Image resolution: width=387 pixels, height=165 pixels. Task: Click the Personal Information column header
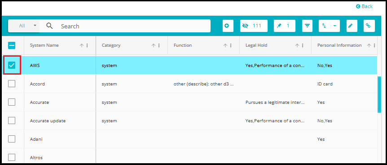pyautogui.click(x=339, y=45)
